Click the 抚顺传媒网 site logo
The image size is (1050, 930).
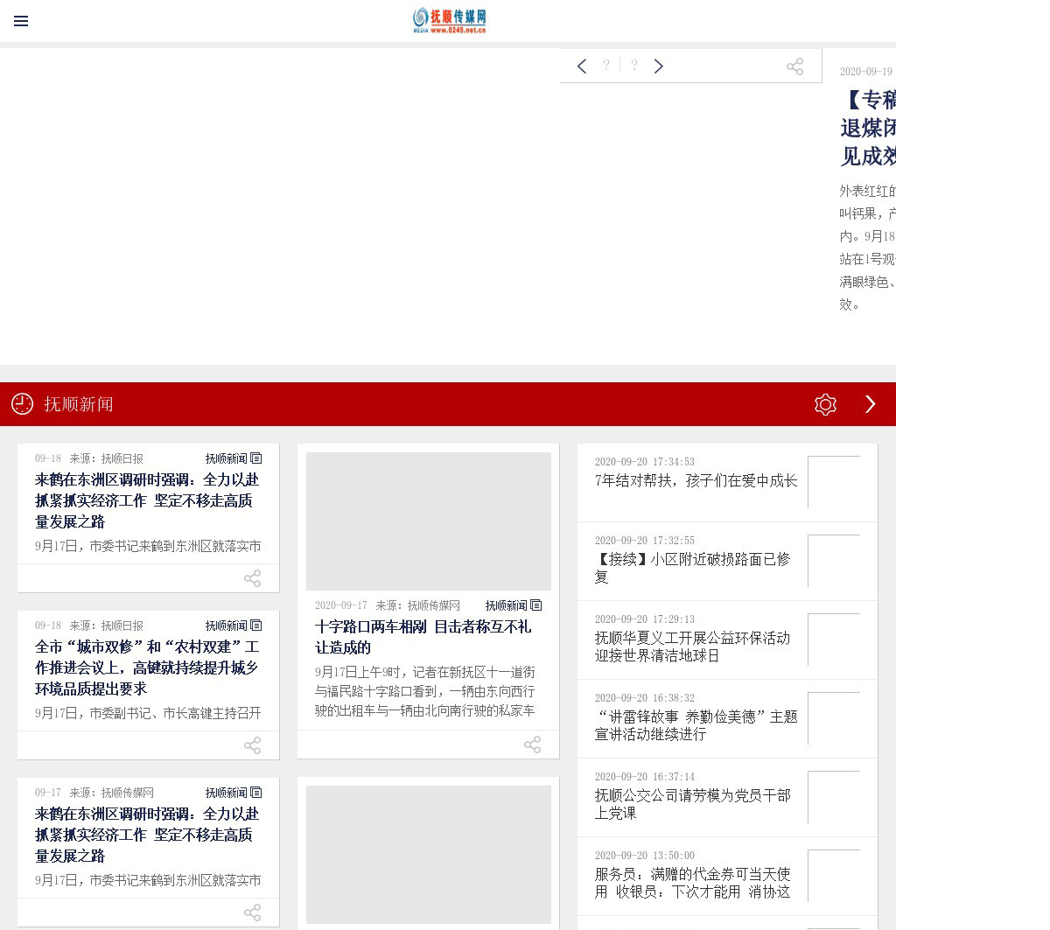click(449, 21)
